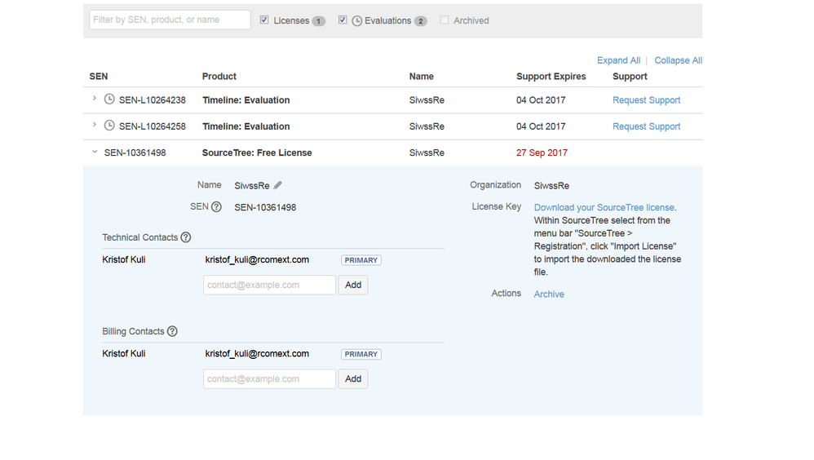Uncheck the Licenses filter checkbox
Viewport: 814px width, 460px height.
coord(264,20)
